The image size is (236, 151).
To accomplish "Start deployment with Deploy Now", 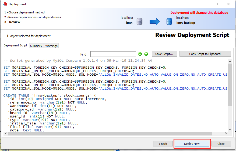I will 192,144.
